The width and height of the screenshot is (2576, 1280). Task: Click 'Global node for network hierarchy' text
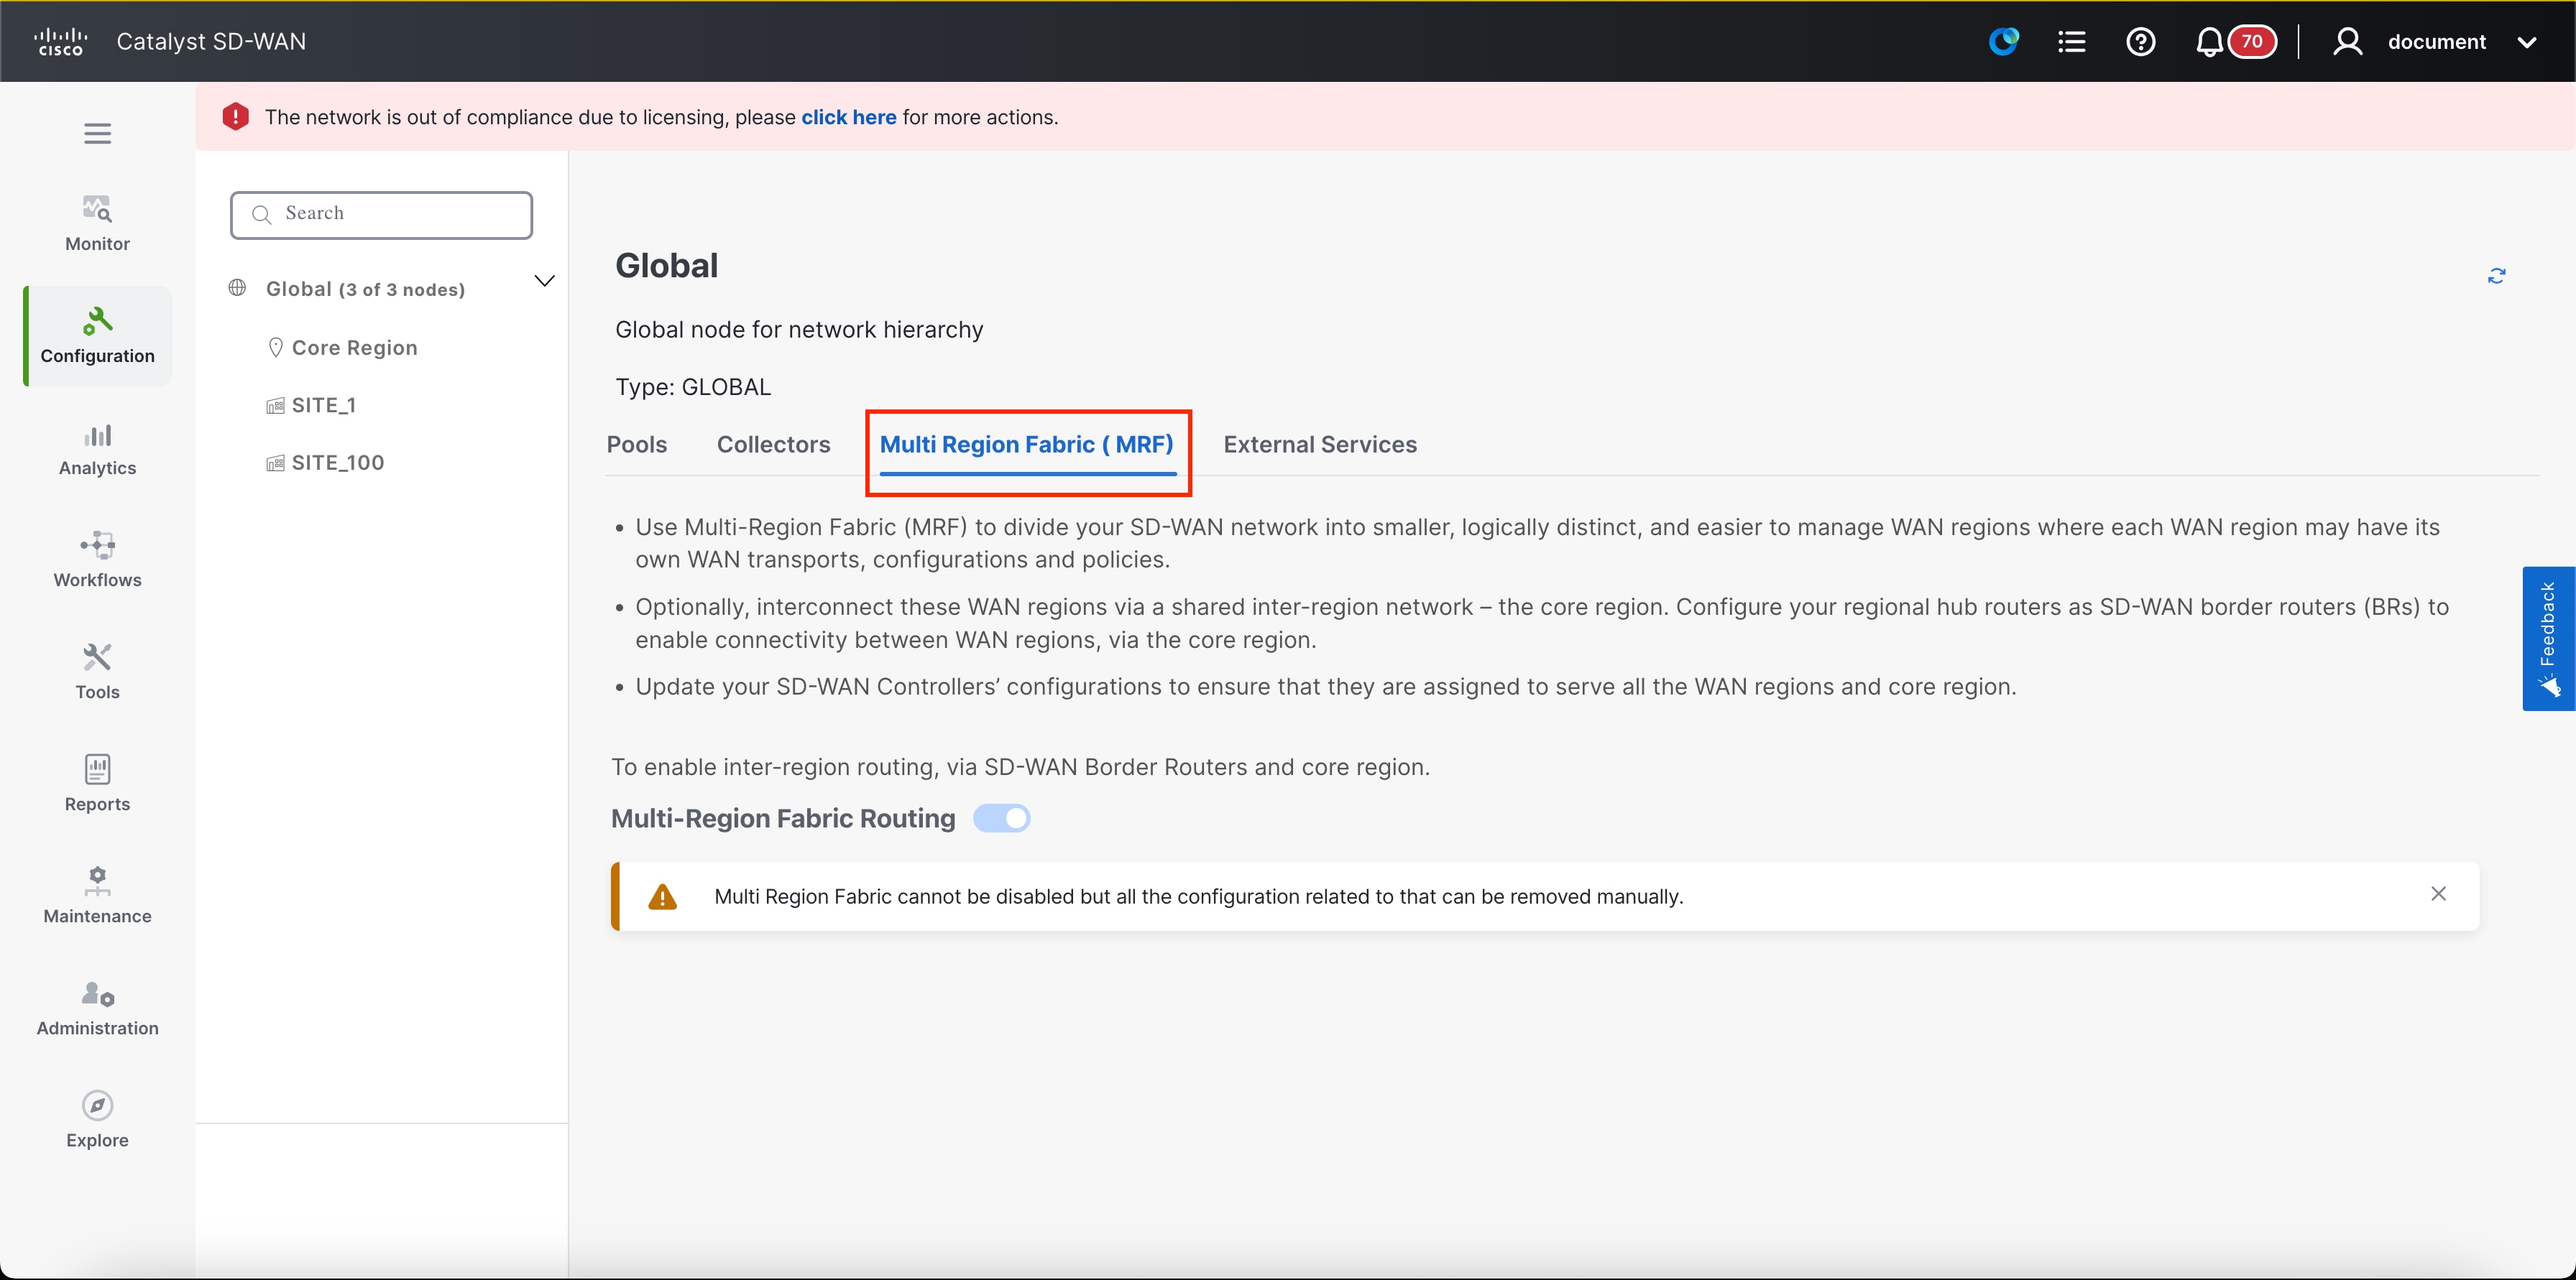[799, 330]
